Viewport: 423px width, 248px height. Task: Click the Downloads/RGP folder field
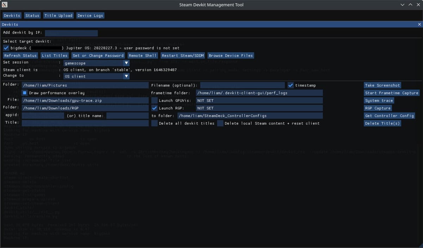pyautogui.click(x=85, y=108)
